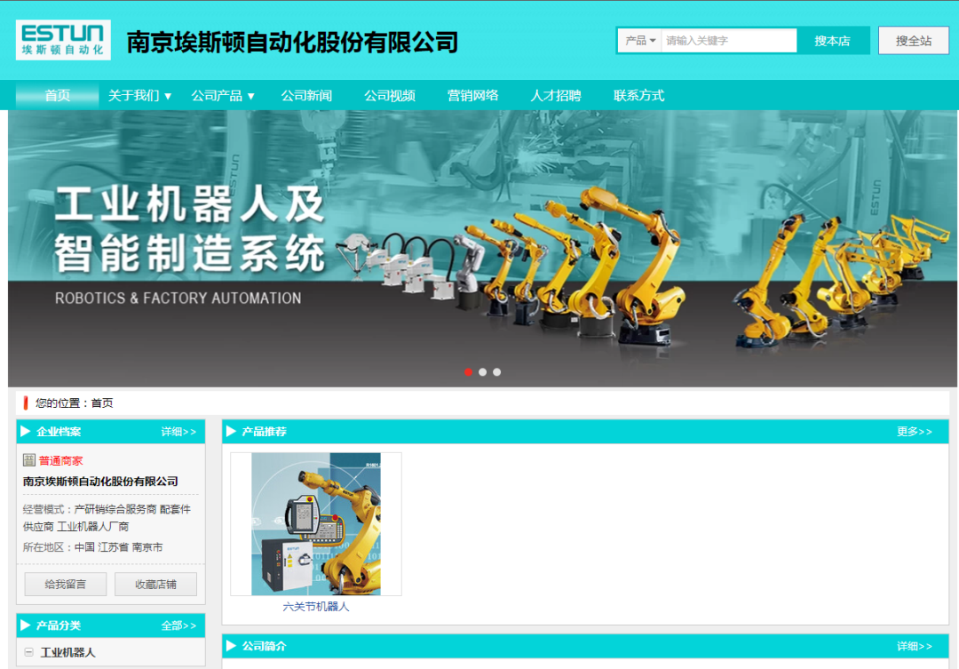This screenshot has height=669, width=959.
Task: Click company name in 企业档案 panel
Action: (x=100, y=481)
